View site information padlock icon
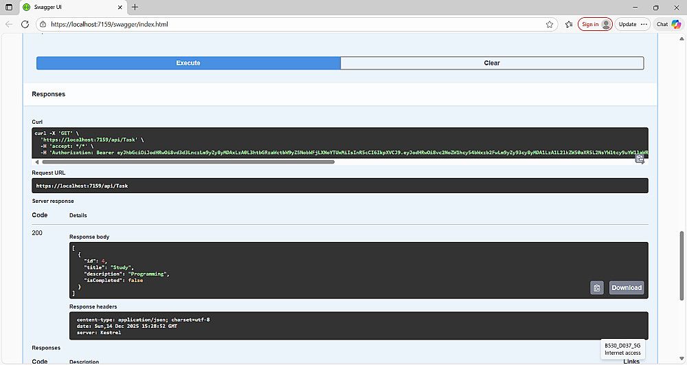Viewport: 687px width, 365px height. pos(43,25)
